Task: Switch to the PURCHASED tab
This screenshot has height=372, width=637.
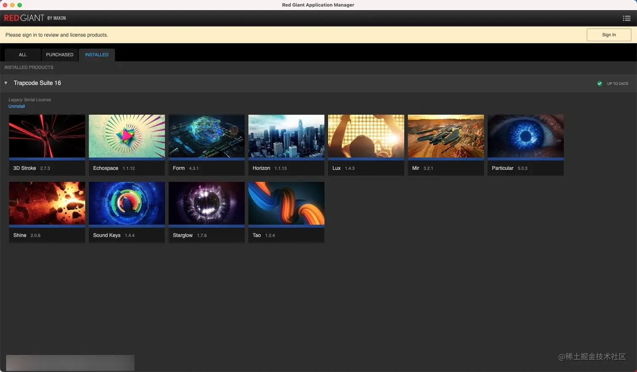Action: click(59, 55)
